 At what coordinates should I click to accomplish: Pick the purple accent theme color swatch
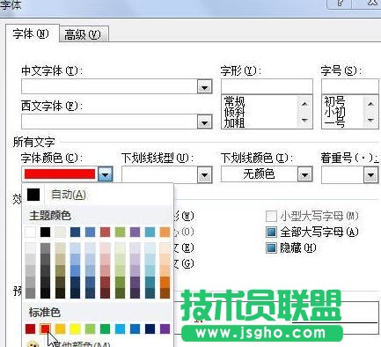(x=135, y=232)
